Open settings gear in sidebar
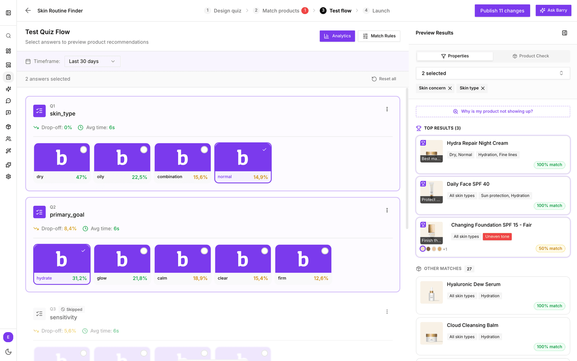 (x=8, y=177)
